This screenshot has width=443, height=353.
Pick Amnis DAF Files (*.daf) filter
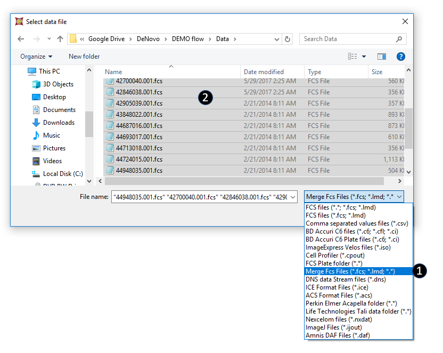[x=337, y=335]
